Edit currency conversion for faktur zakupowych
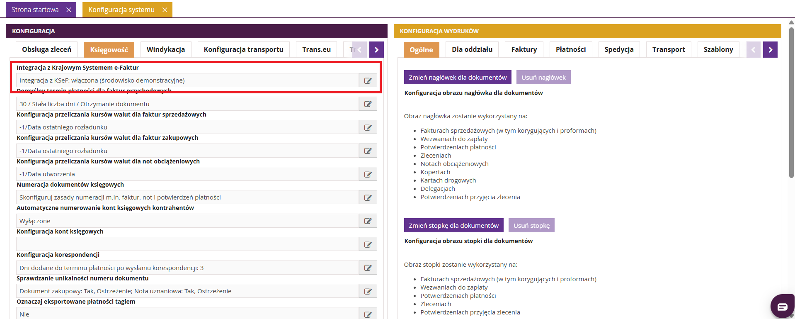 [x=368, y=151]
